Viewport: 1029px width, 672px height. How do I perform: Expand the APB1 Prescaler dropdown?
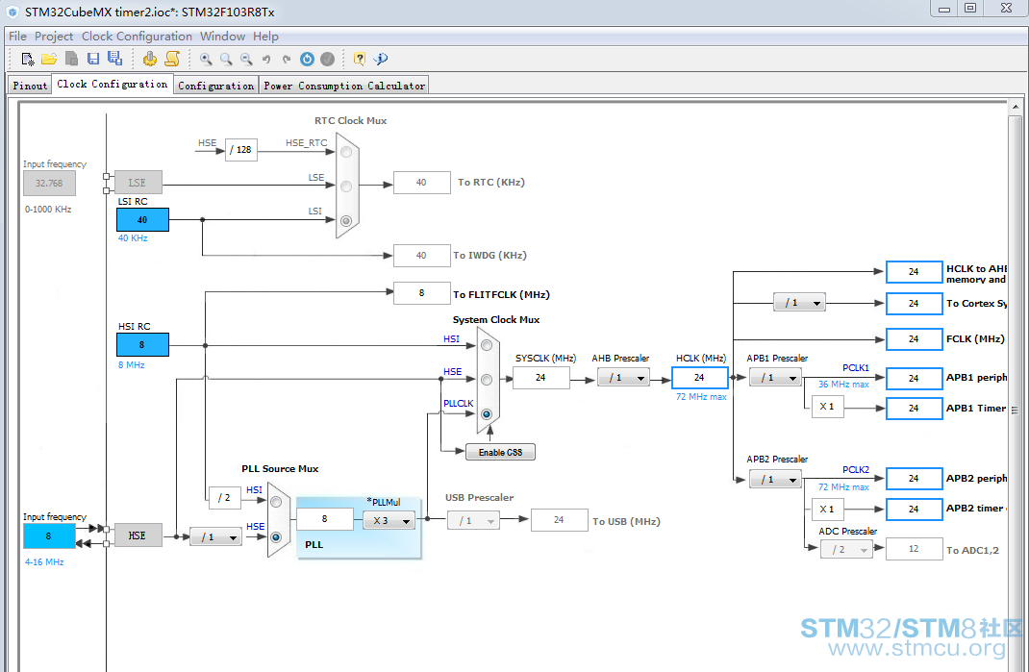[x=776, y=378]
